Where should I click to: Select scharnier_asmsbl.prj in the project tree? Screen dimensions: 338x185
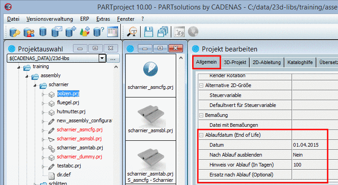pos(79,139)
